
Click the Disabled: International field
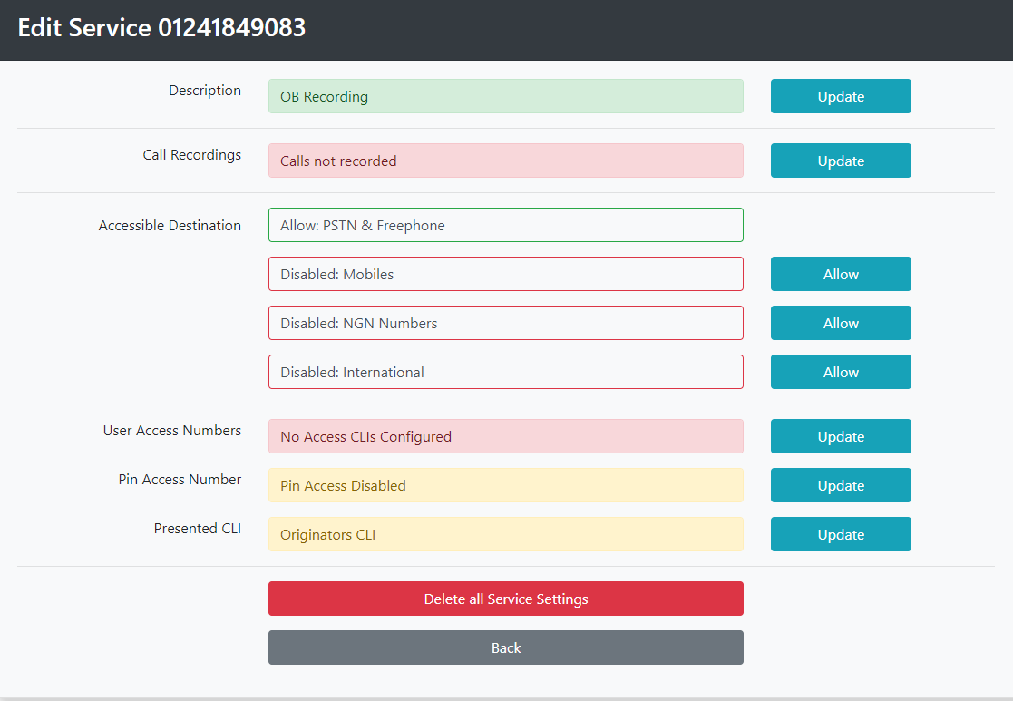(x=506, y=372)
